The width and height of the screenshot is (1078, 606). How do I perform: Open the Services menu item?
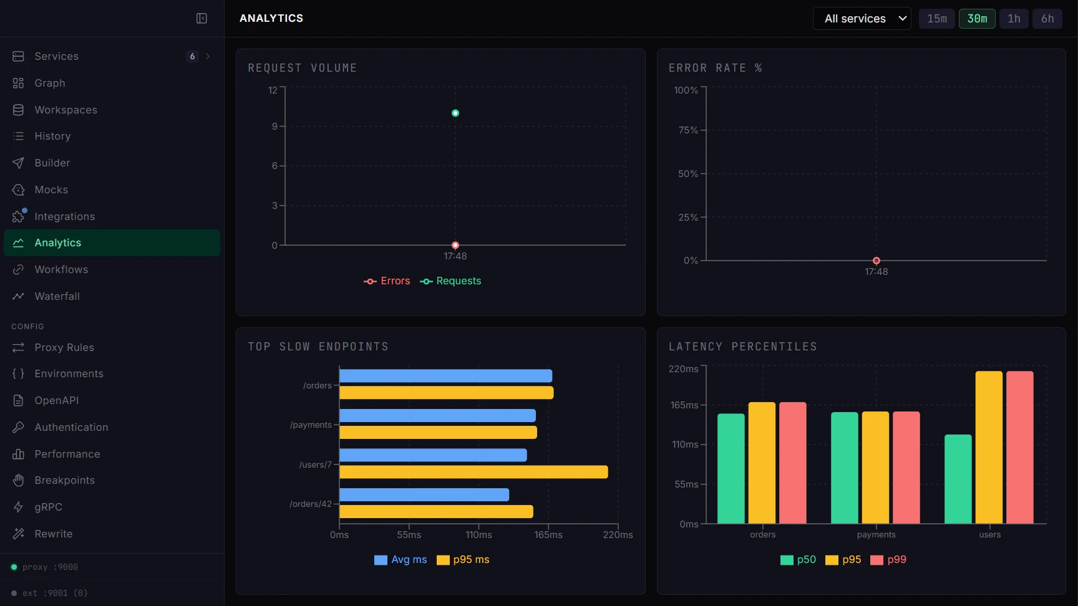[x=112, y=56]
